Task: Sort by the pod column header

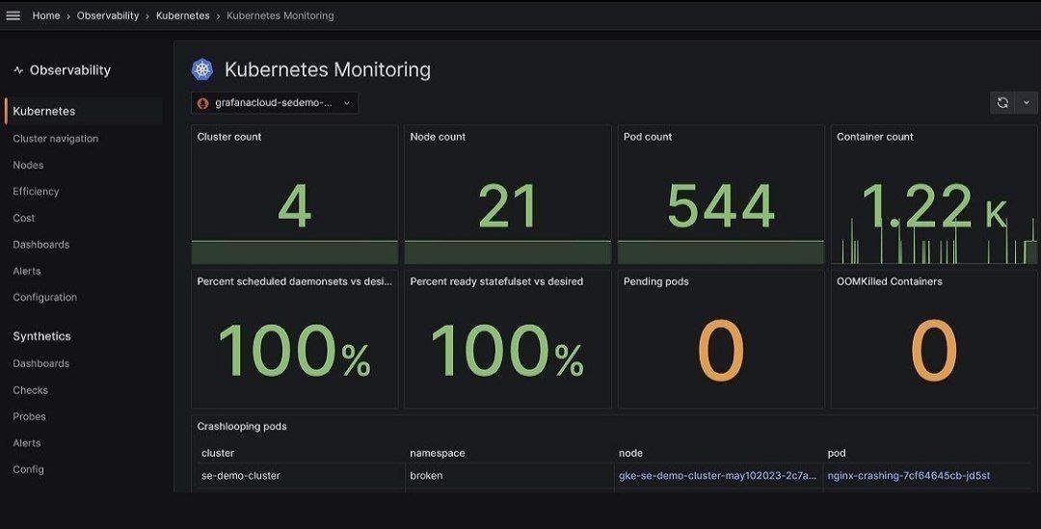Action: coord(837,453)
